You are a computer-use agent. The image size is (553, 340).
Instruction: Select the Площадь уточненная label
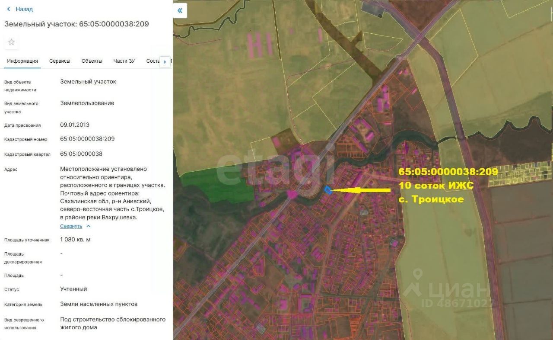27,240
